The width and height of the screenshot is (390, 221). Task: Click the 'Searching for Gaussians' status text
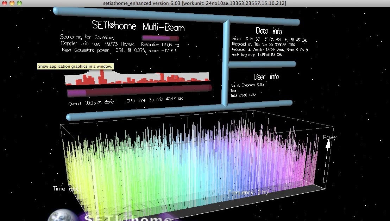pyautogui.click(x=87, y=37)
